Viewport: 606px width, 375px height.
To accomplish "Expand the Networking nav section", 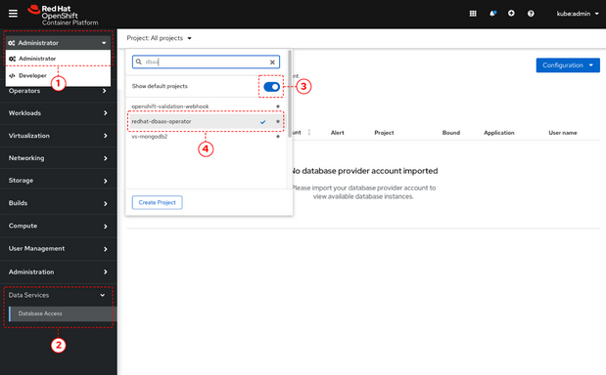I will 58,158.
